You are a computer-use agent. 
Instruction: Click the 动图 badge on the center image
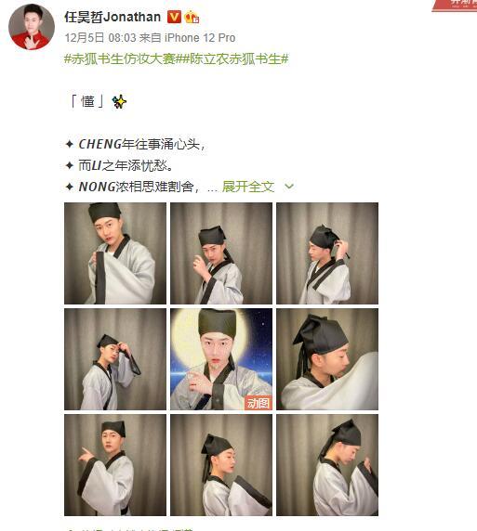(258, 403)
